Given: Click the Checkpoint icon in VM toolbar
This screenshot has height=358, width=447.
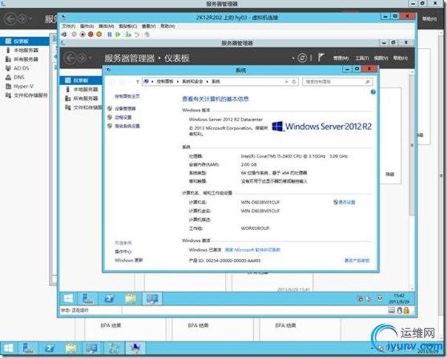Looking at the screenshot, I should point(128,35).
